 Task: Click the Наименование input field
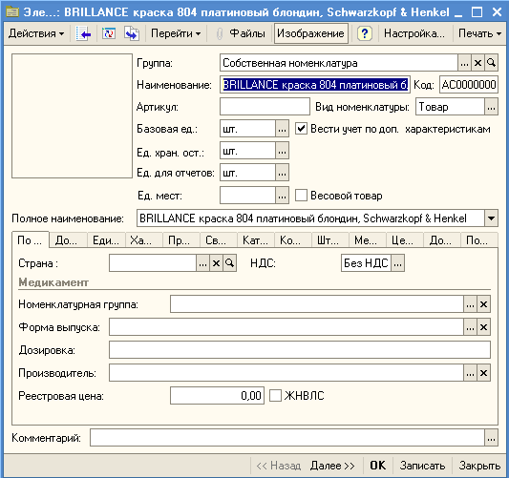click(x=314, y=85)
